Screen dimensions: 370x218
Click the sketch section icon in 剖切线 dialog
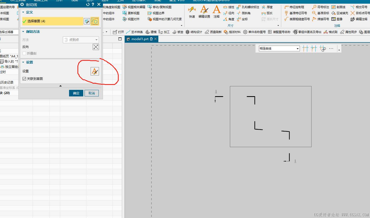pos(87,21)
